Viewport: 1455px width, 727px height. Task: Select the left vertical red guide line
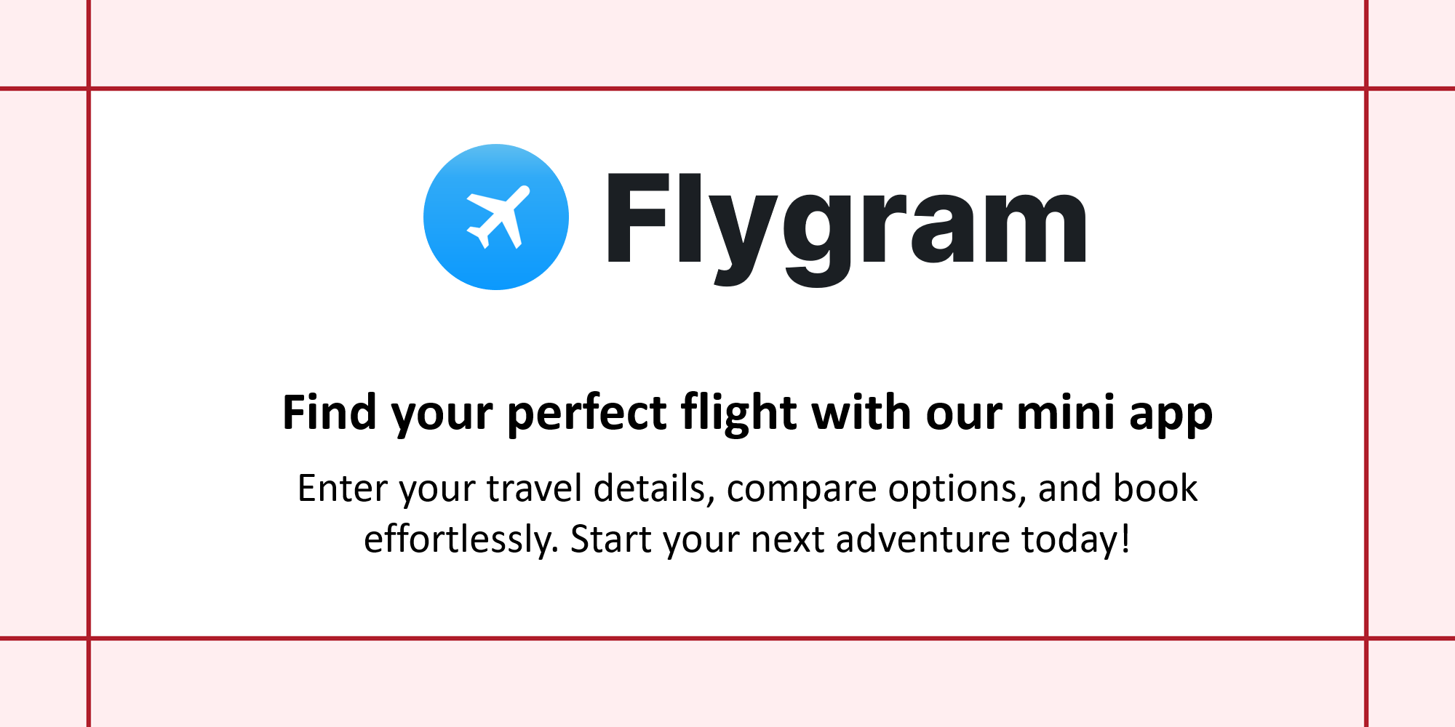pyautogui.click(x=89, y=363)
